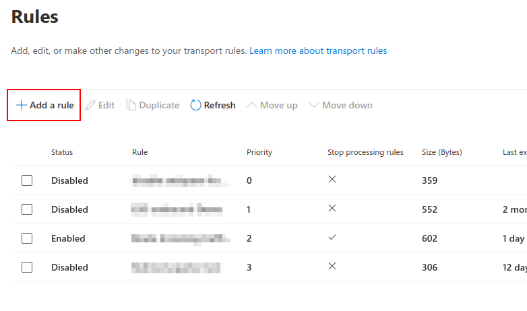Open the blurred rule name with size 602
Screen dimensions: 527x311
point(181,238)
